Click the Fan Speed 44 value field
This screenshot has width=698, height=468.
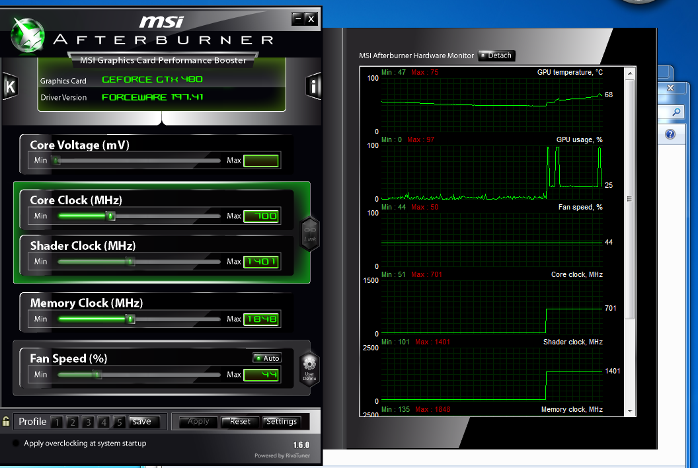[x=261, y=375]
